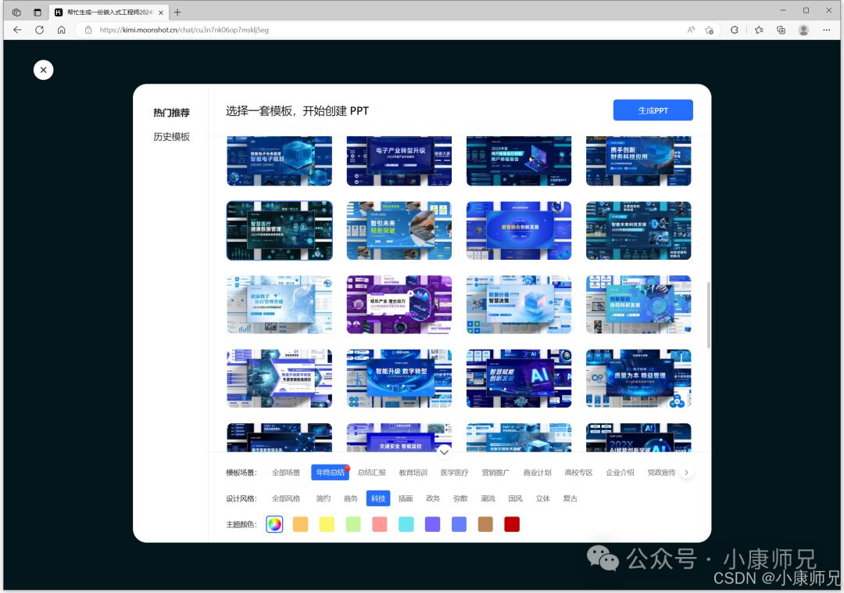
Task: Go back to the previous browser page
Action: pos(17,31)
